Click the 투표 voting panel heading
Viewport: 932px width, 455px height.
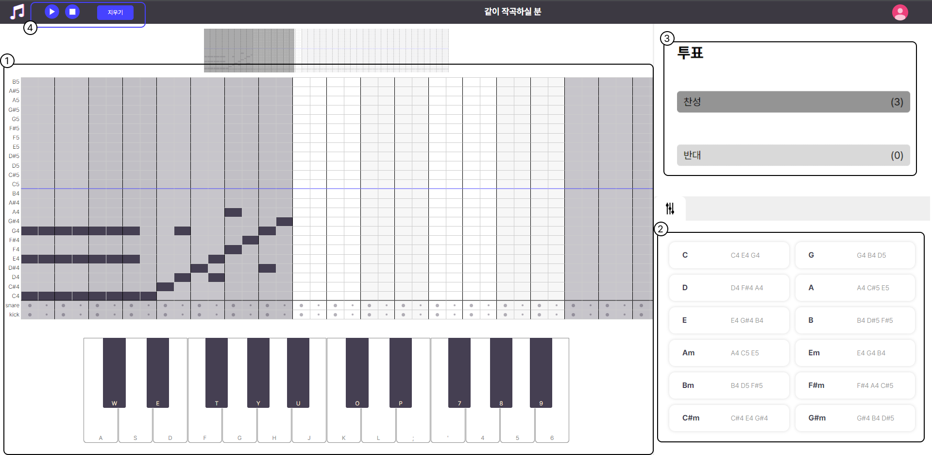click(x=690, y=52)
